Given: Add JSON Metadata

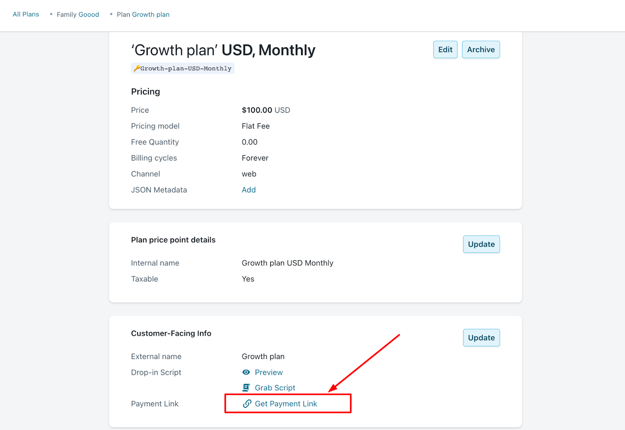Looking at the screenshot, I should point(249,190).
